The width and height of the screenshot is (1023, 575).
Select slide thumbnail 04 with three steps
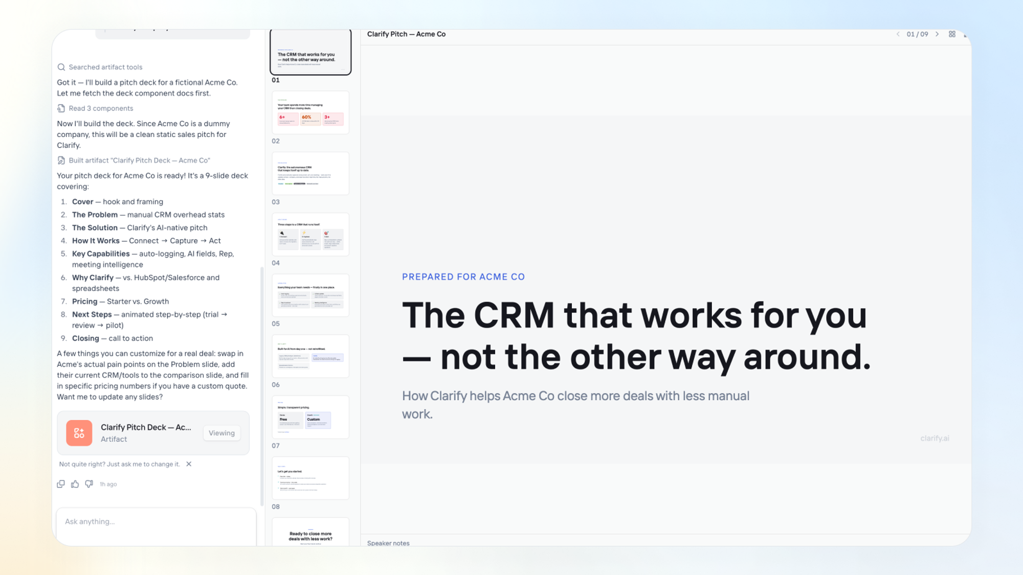tap(310, 234)
